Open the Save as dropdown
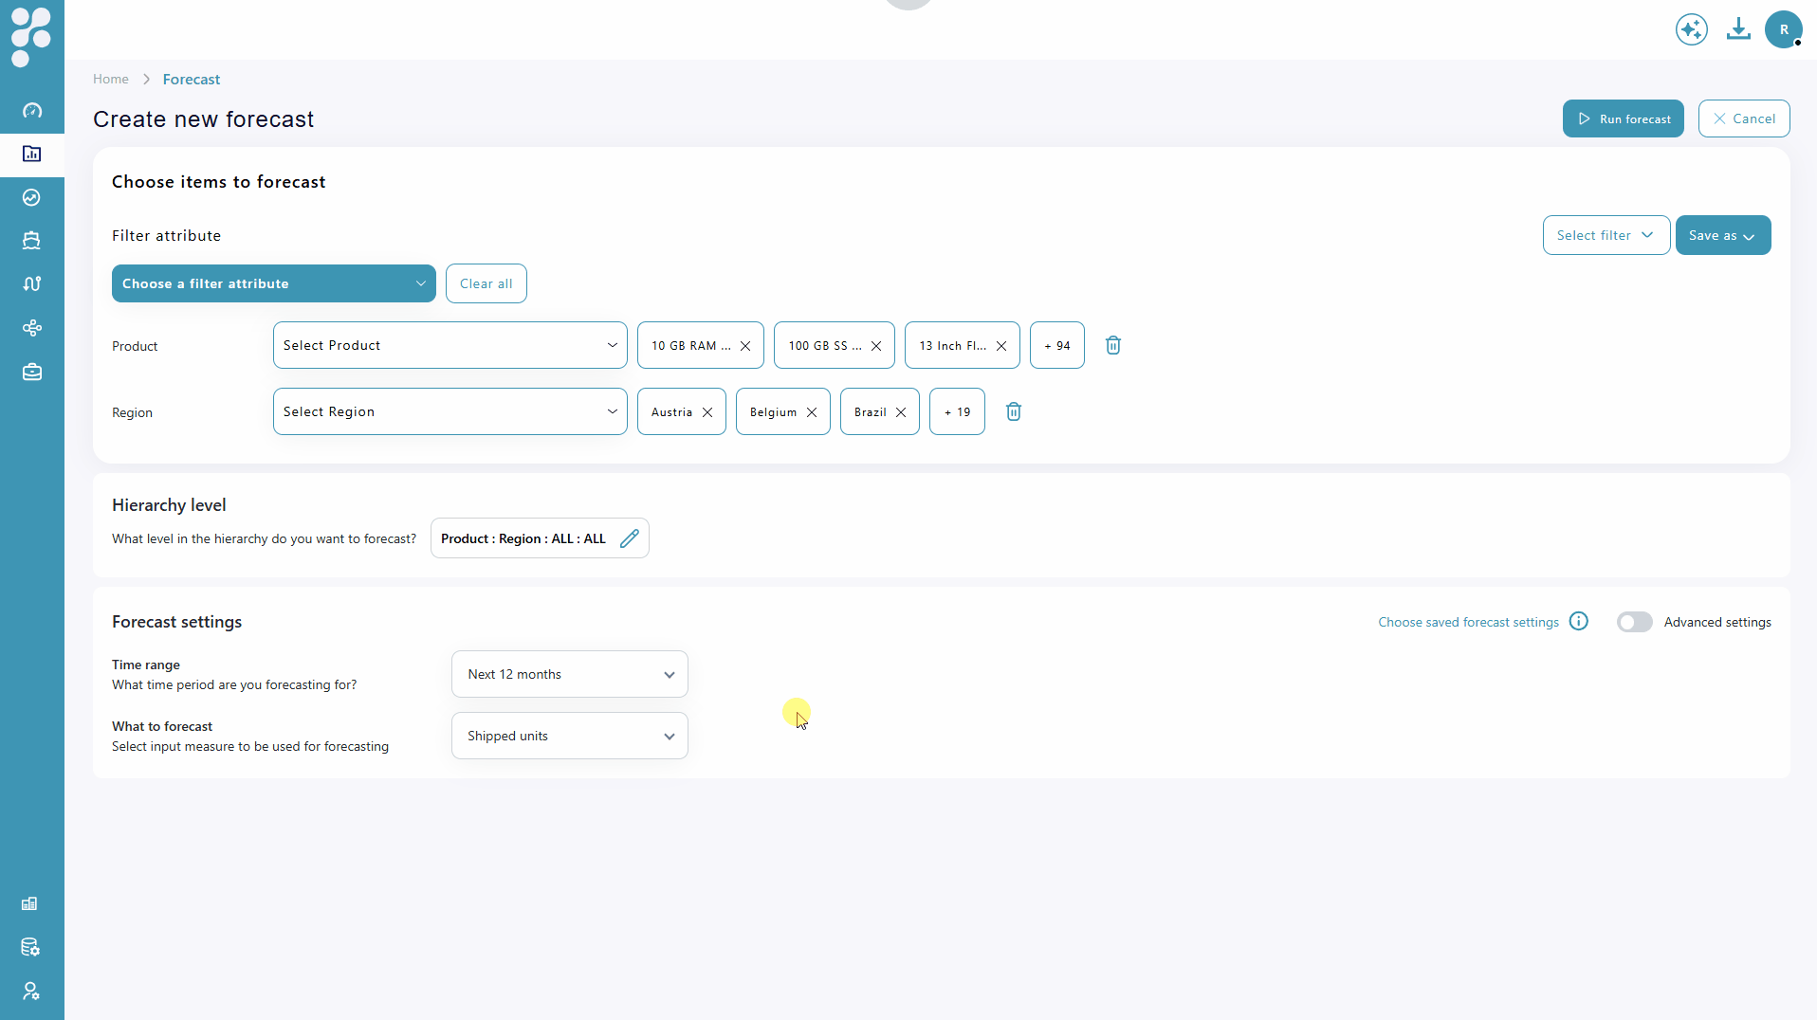The height and width of the screenshot is (1020, 1817). pyautogui.click(x=1723, y=235)
